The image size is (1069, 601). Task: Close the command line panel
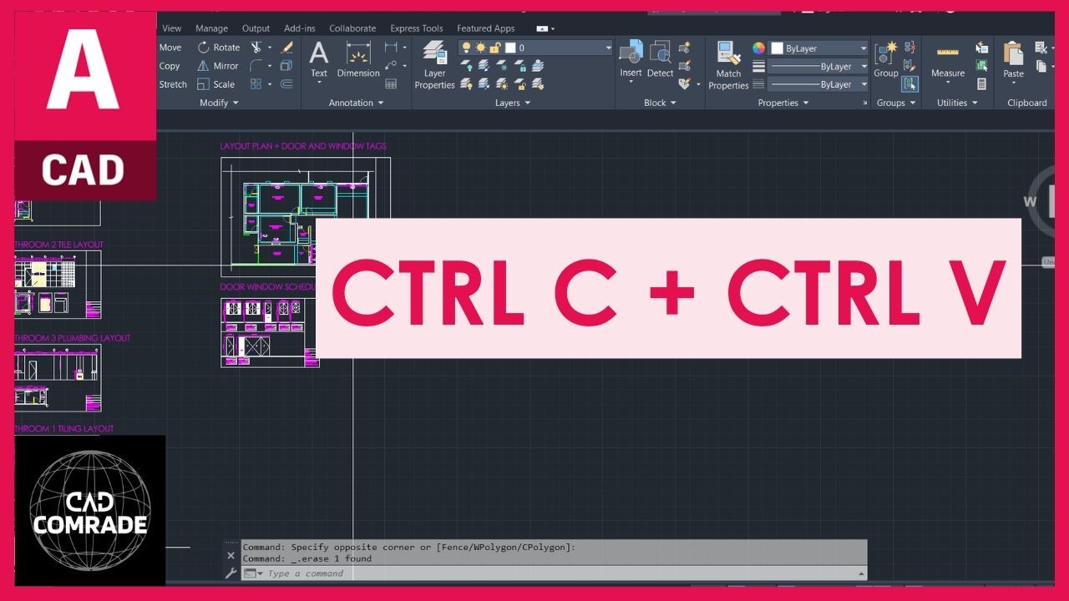point(231,555)
